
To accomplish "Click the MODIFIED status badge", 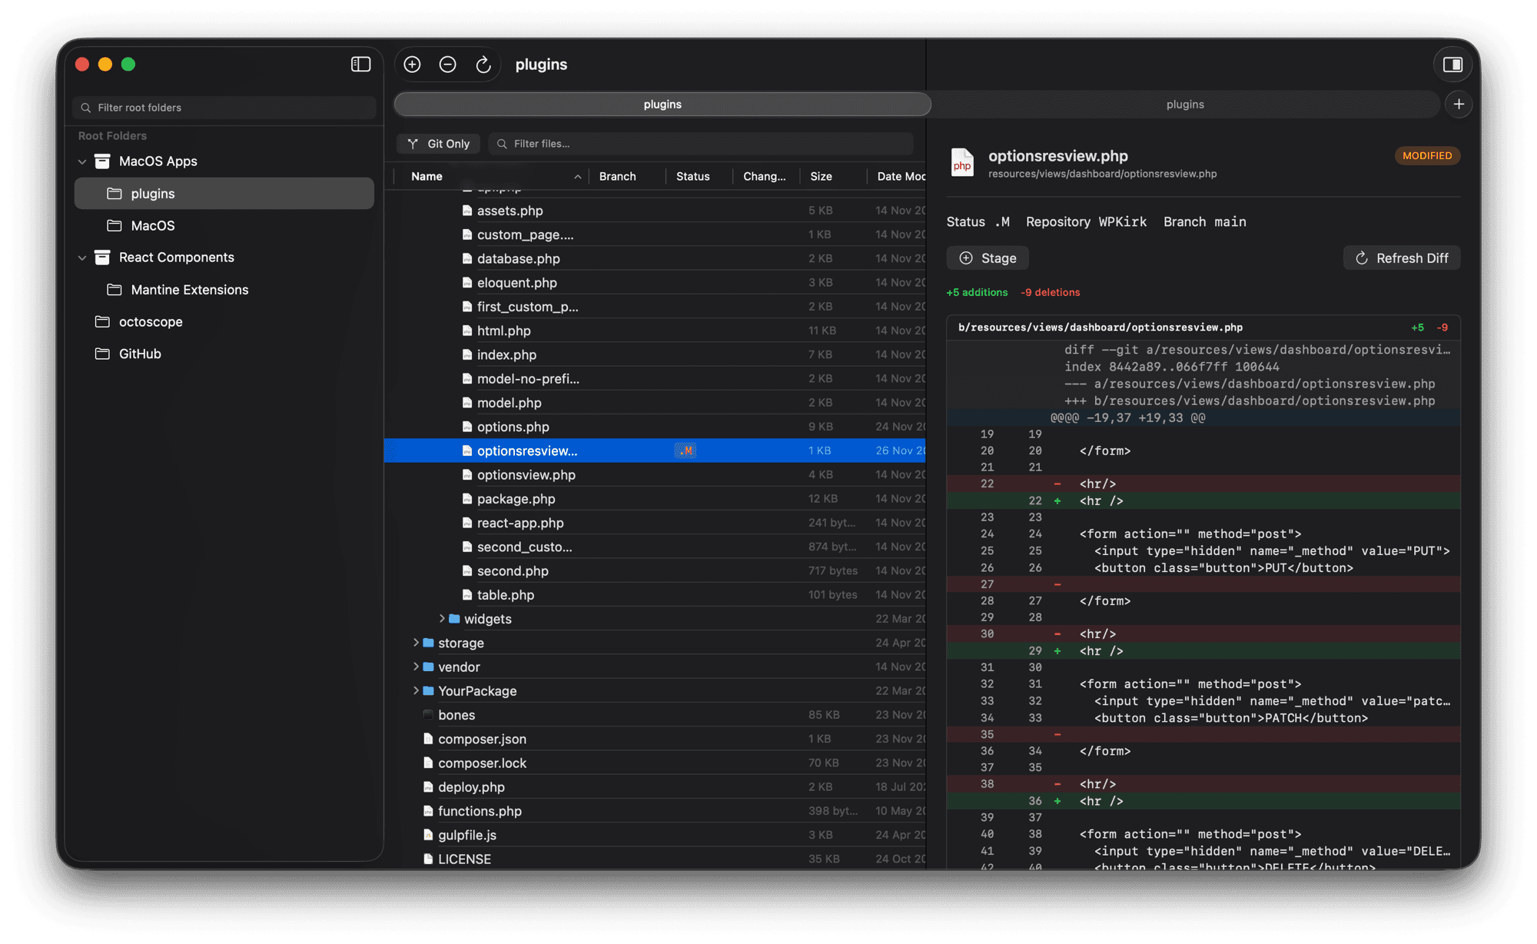I will [x=1427, y=155].
